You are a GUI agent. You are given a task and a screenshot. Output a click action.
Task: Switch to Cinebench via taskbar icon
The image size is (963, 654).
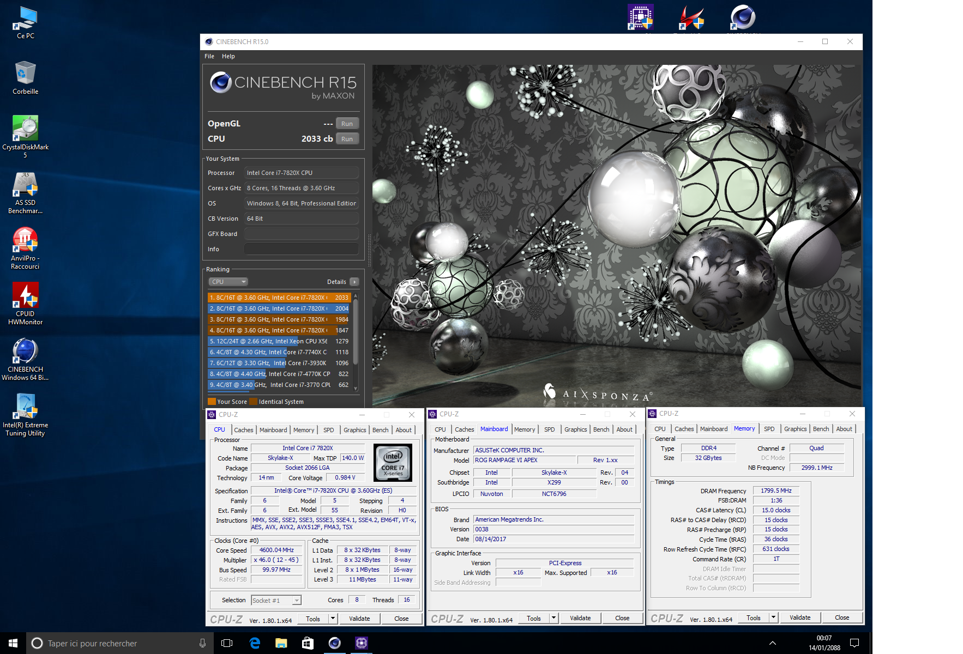pos(334,643)
